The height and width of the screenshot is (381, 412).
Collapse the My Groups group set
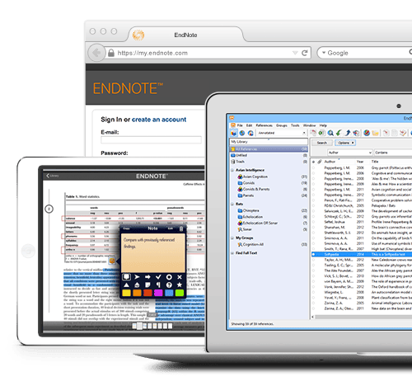click(232, 238)
